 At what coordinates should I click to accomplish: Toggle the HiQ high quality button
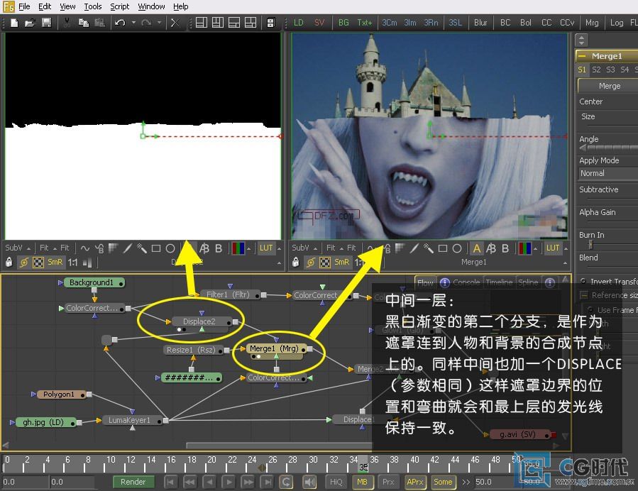click(x=336, y=482)
